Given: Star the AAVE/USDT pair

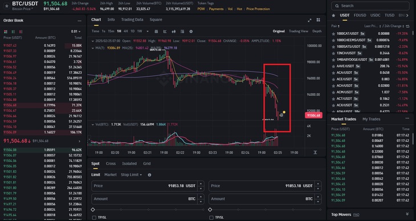Looking at the screenshot, I should (x=333, y=66).
